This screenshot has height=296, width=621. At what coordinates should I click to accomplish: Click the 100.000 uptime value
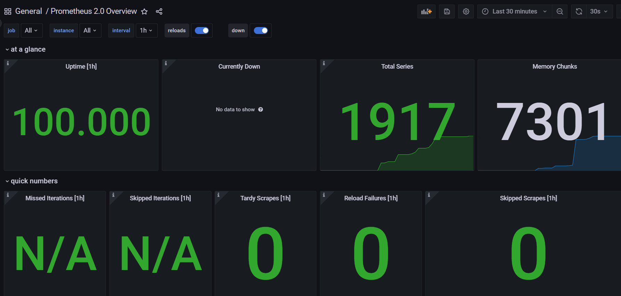point(81,122)
